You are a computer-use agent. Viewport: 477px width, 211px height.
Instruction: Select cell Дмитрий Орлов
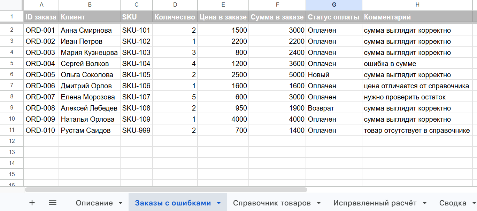(x=90, y=86)
